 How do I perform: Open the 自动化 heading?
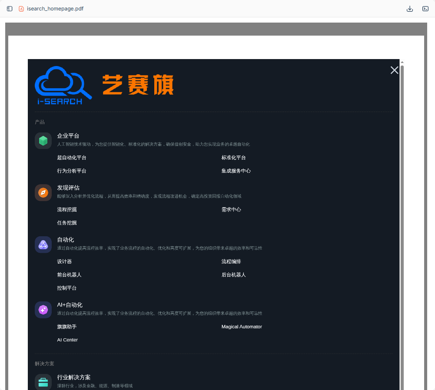coord(66,240)
